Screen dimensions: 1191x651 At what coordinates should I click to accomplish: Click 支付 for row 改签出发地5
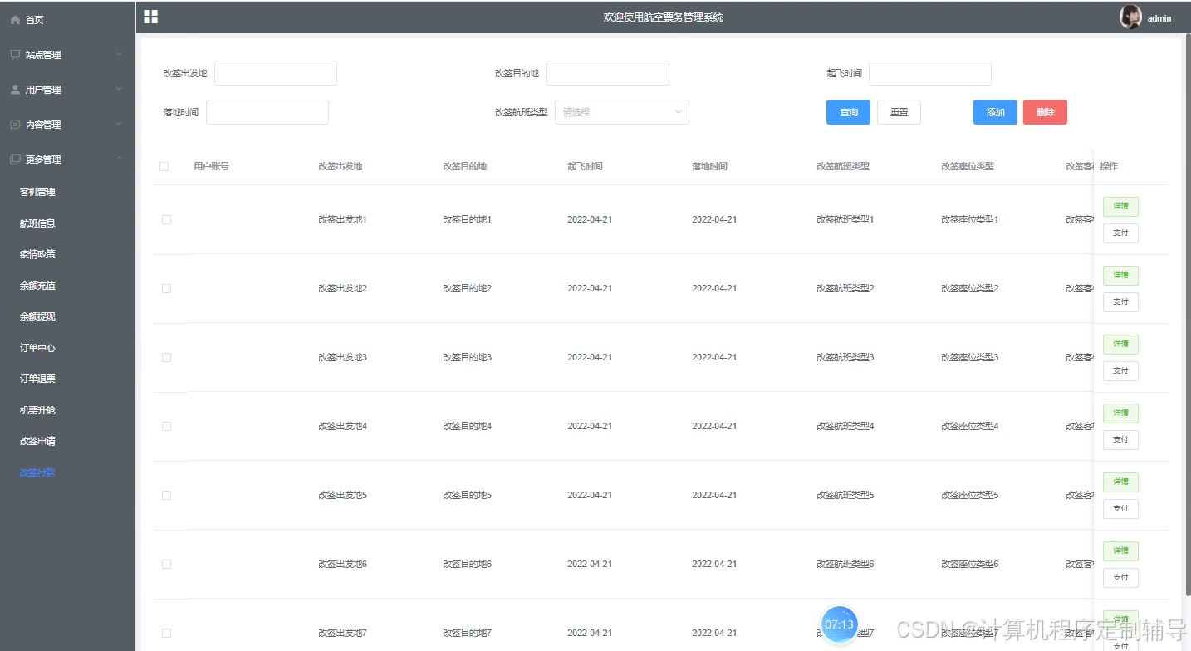click(1120, 509)
